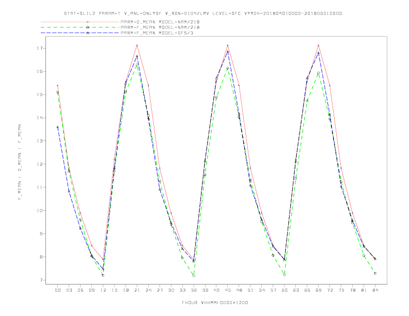
Task: Click y-axis tick label 9
Action: click(41, 233)
